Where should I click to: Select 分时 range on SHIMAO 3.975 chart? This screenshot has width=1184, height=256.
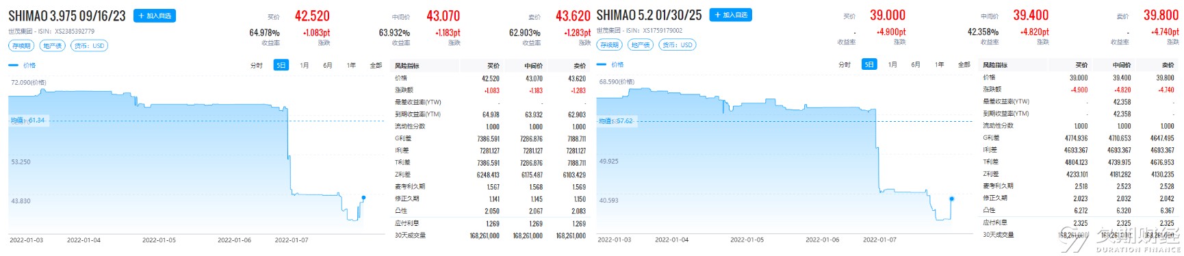[x=257, y=66]
